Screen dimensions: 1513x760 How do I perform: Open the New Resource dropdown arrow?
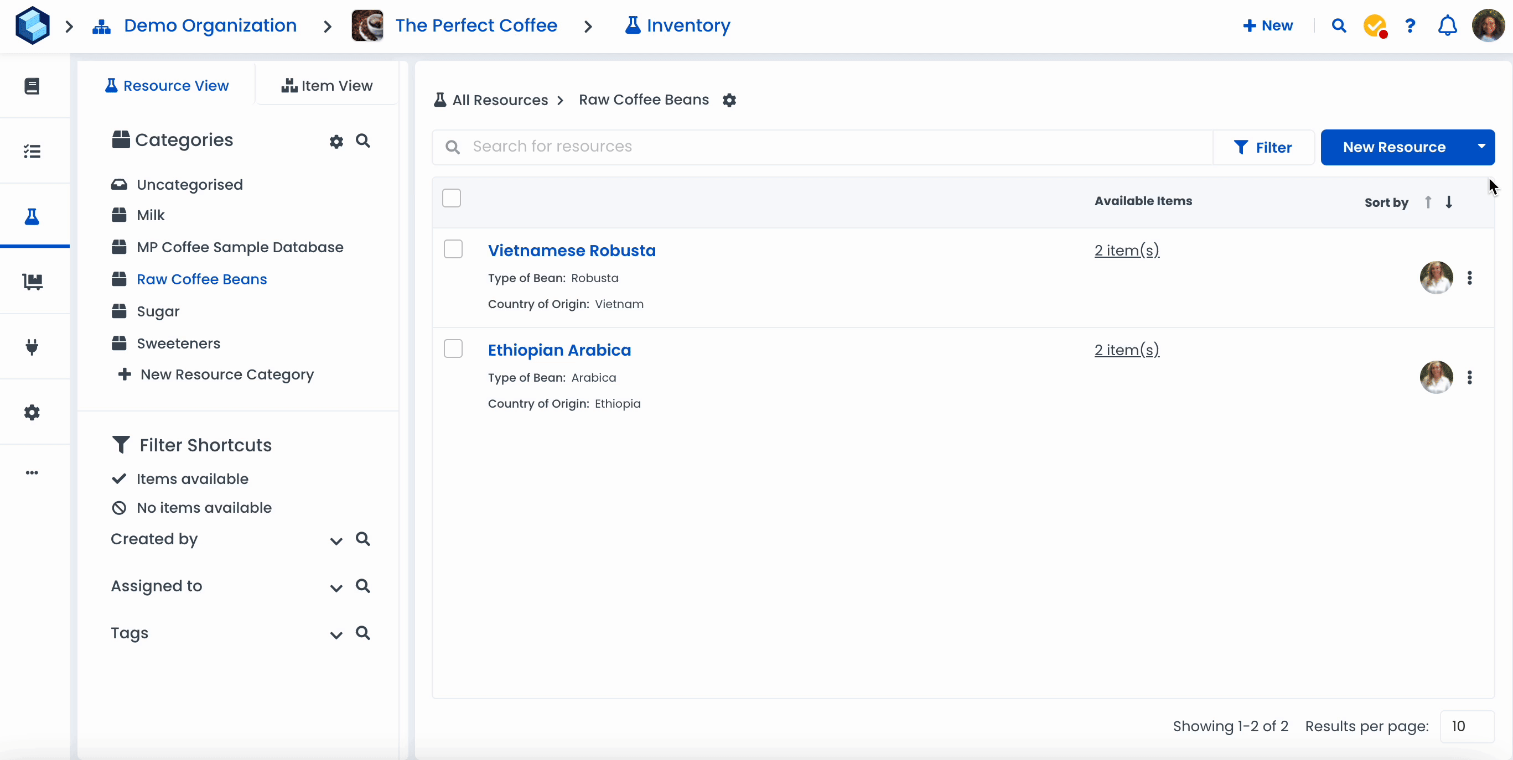pyautogui.click(x=1481, y=147)
